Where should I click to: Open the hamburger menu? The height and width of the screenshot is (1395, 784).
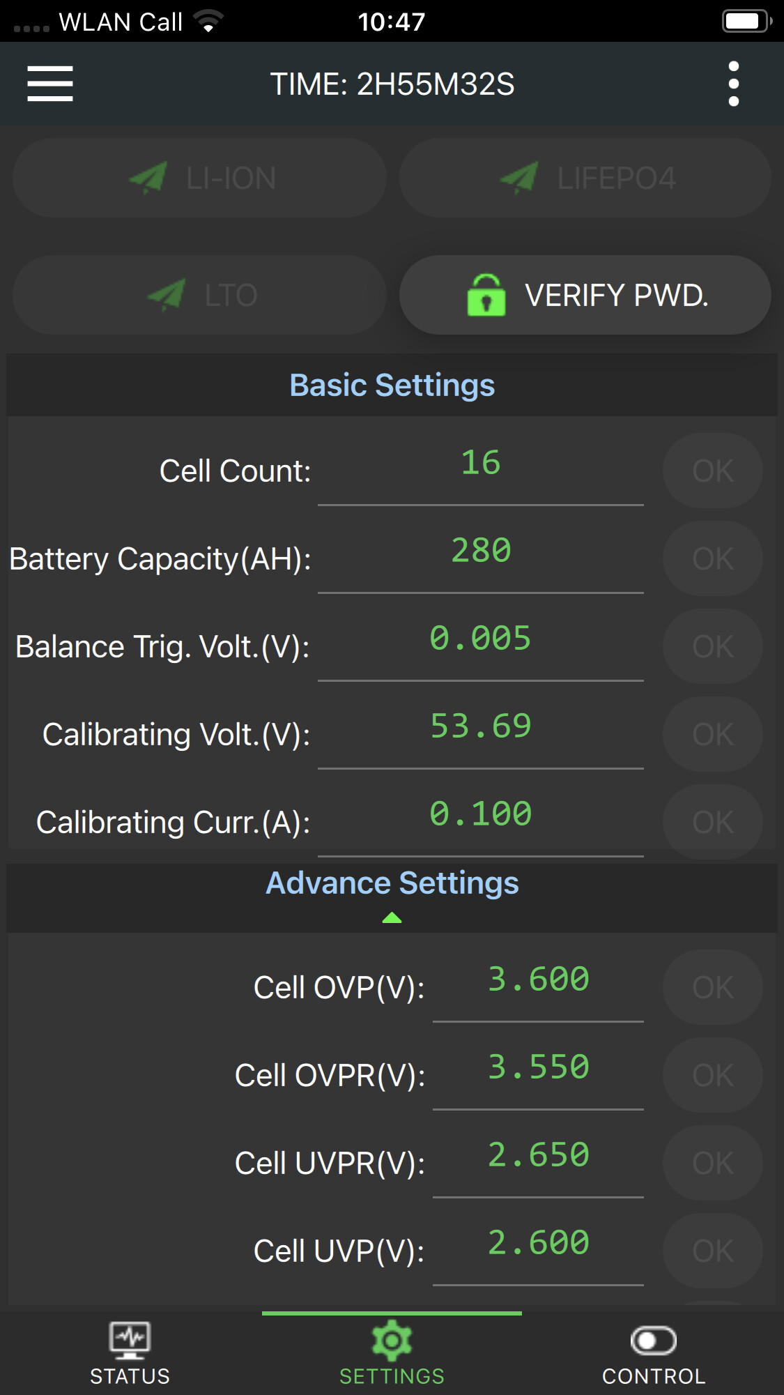pos(50,84)
